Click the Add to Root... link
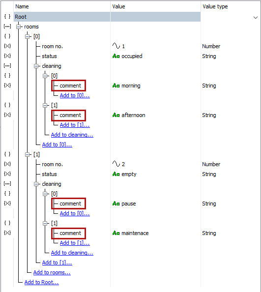 [41, 282]
